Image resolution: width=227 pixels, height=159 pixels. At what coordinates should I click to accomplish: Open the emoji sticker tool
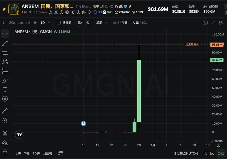pyautogui.click(x=5, y=99)
